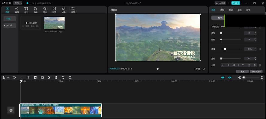Click the Mirror flip icon
Screen dimensions: 266x119
[56, 78]
